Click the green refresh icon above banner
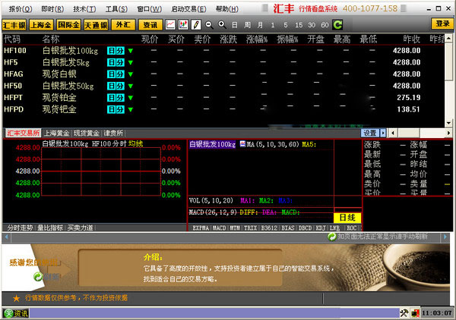This screenshot has width=456, height=320. click(x=331, y=237)
